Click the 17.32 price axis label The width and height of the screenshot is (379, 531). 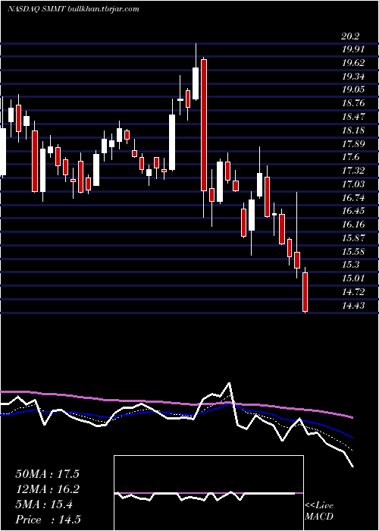tap(353, 171)
